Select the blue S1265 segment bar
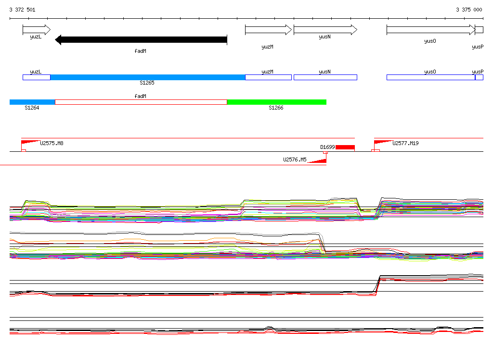Screen dimensions: 493x343 (x=148, y=77)
